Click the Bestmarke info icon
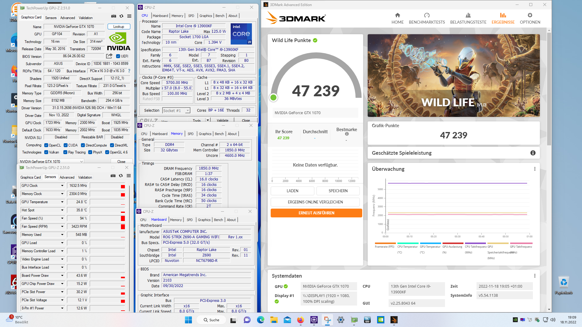Viewport: 582px width, 327px height. point(347,134)
